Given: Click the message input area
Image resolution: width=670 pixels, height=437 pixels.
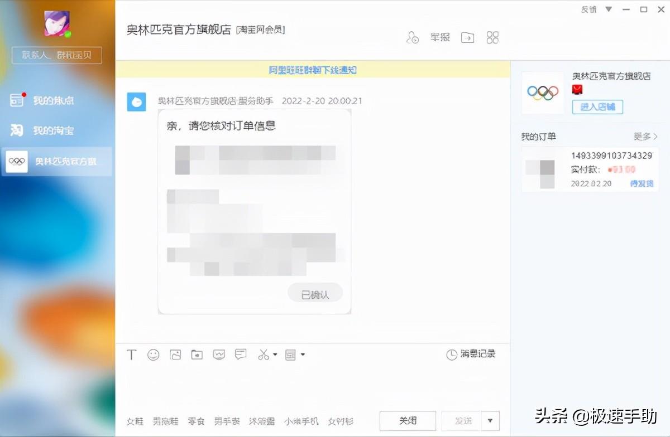Looking at the screenshot, I should (313, 382).
